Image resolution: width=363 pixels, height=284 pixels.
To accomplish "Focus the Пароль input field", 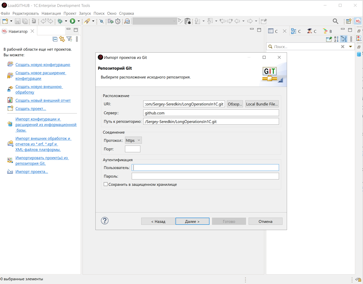I will pos(205,176).
